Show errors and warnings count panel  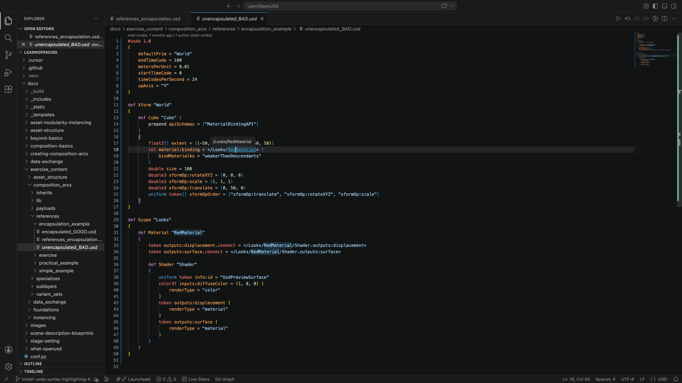click(x=166, y=379)
